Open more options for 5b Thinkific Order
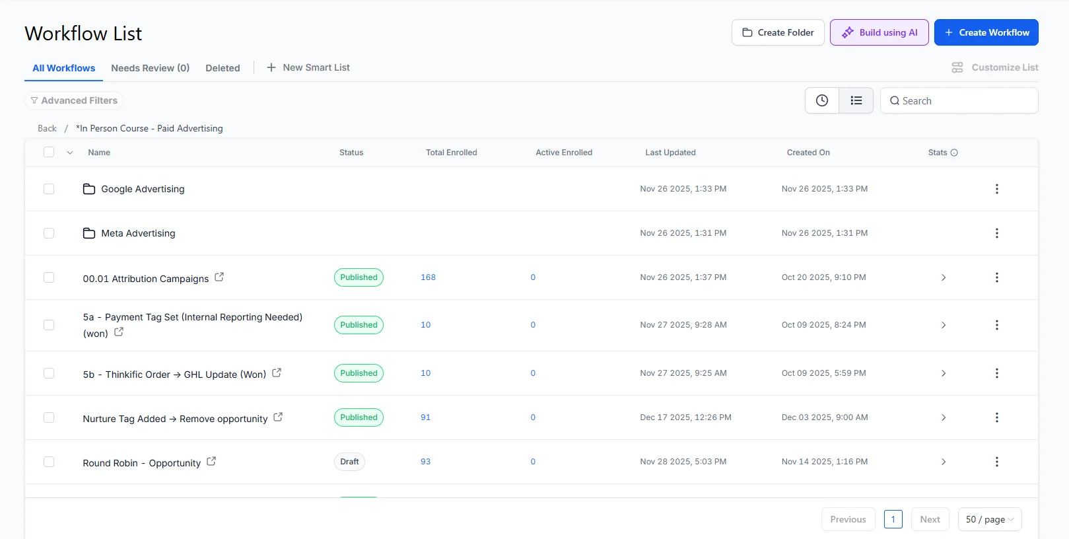The width and height of the screenshot is (1069, 539). coord(997,373)
